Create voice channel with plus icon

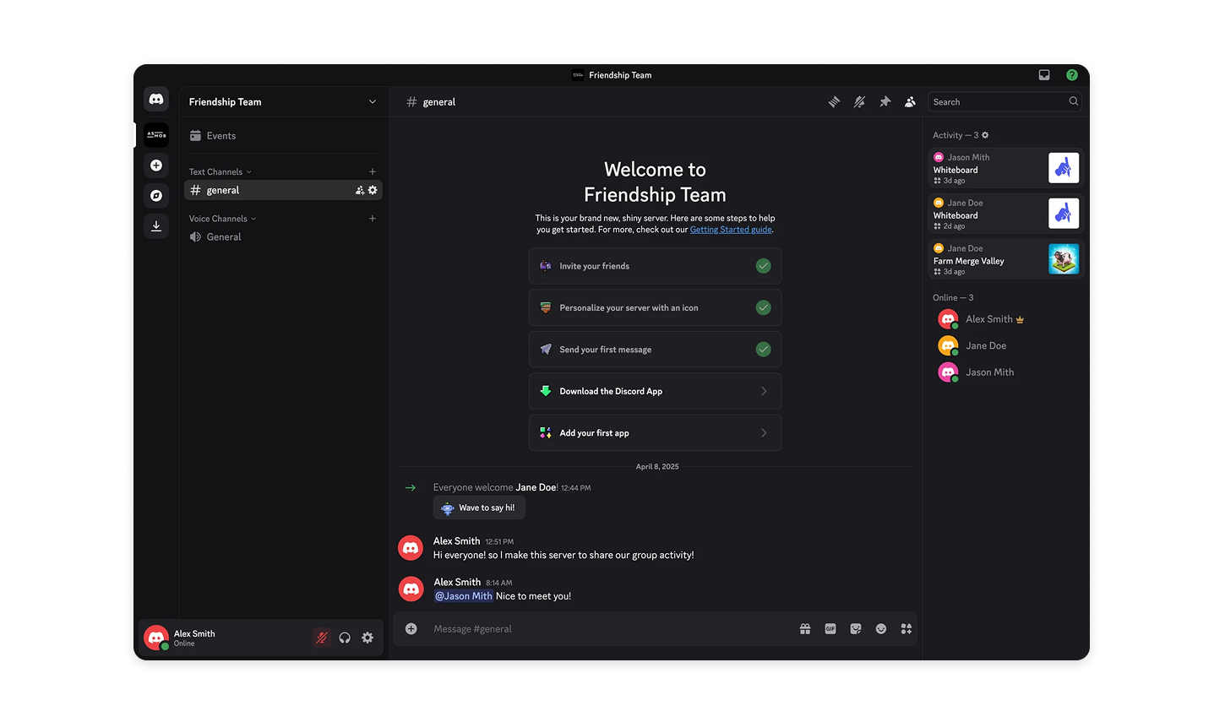[373, 219]
